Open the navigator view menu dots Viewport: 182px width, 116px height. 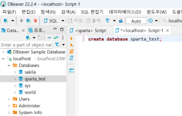coord(63,38)
